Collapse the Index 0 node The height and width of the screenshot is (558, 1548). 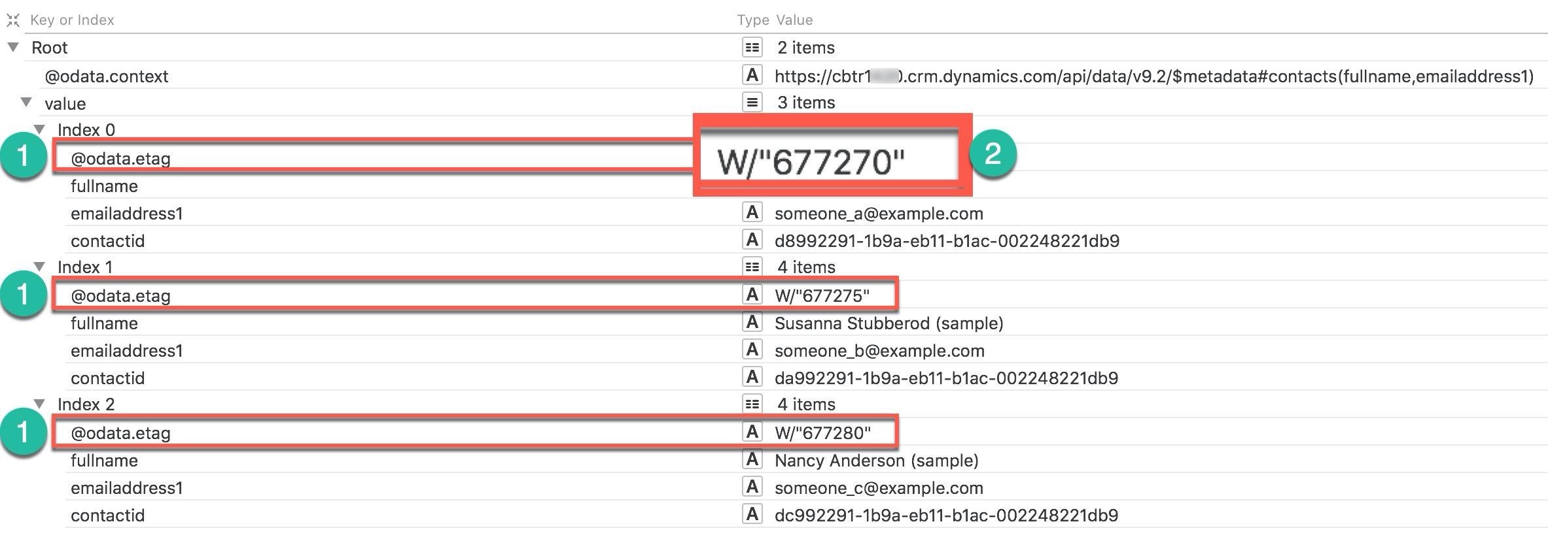(x=39, y=129)
